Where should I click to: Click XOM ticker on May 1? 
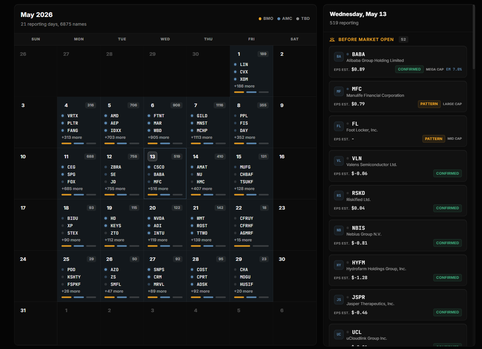(244, 79)
